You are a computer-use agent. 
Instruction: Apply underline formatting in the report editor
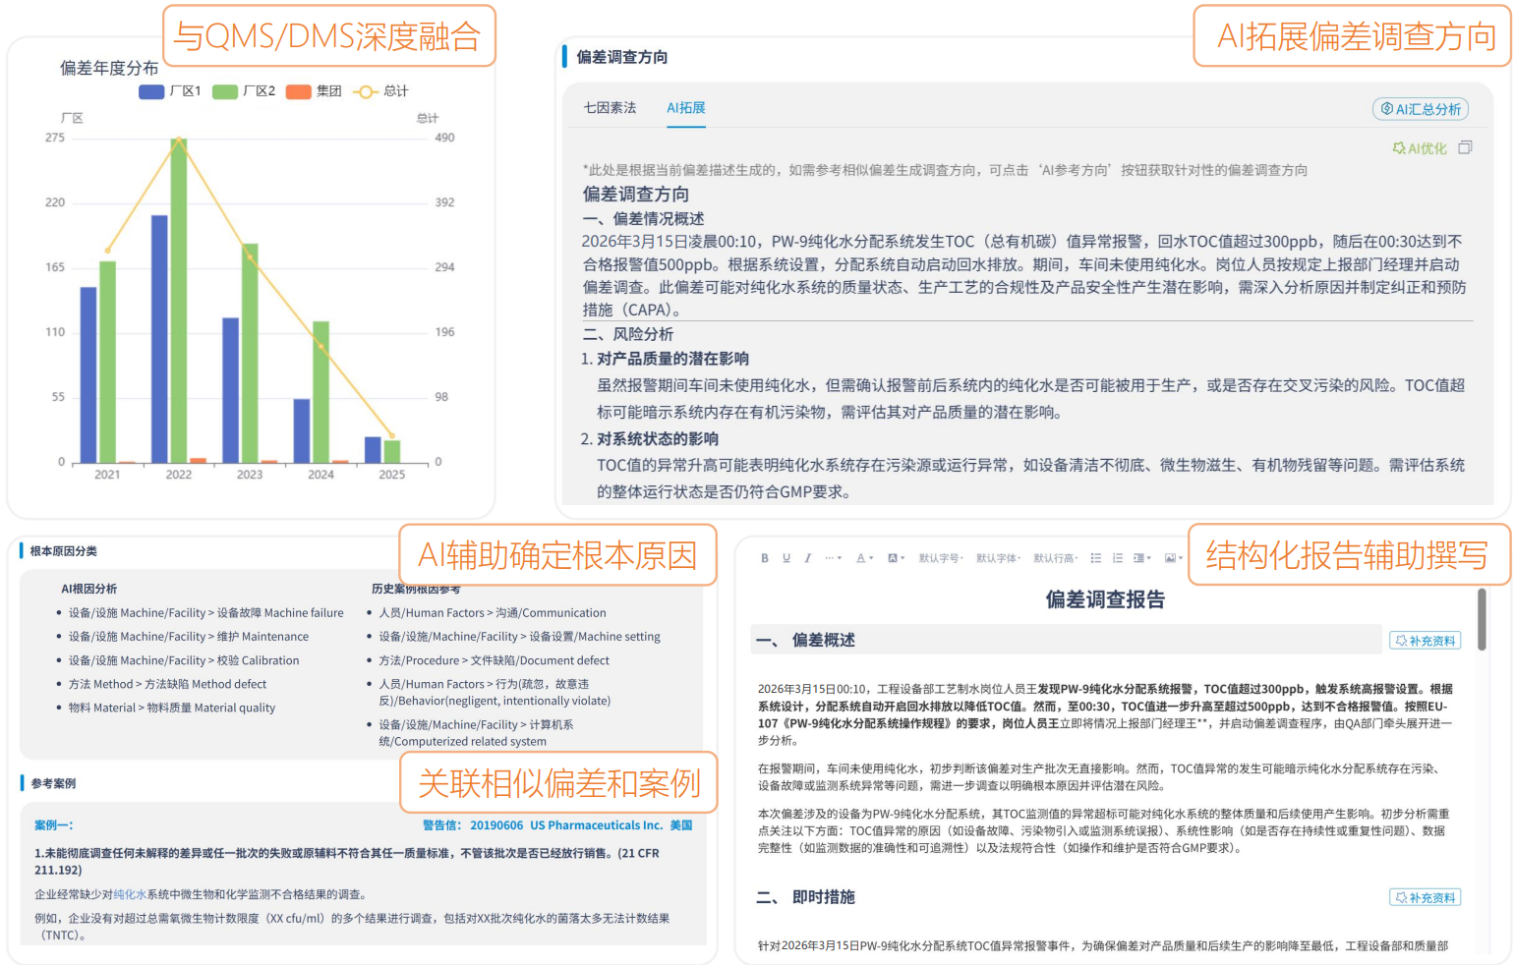tap(786, 558)
